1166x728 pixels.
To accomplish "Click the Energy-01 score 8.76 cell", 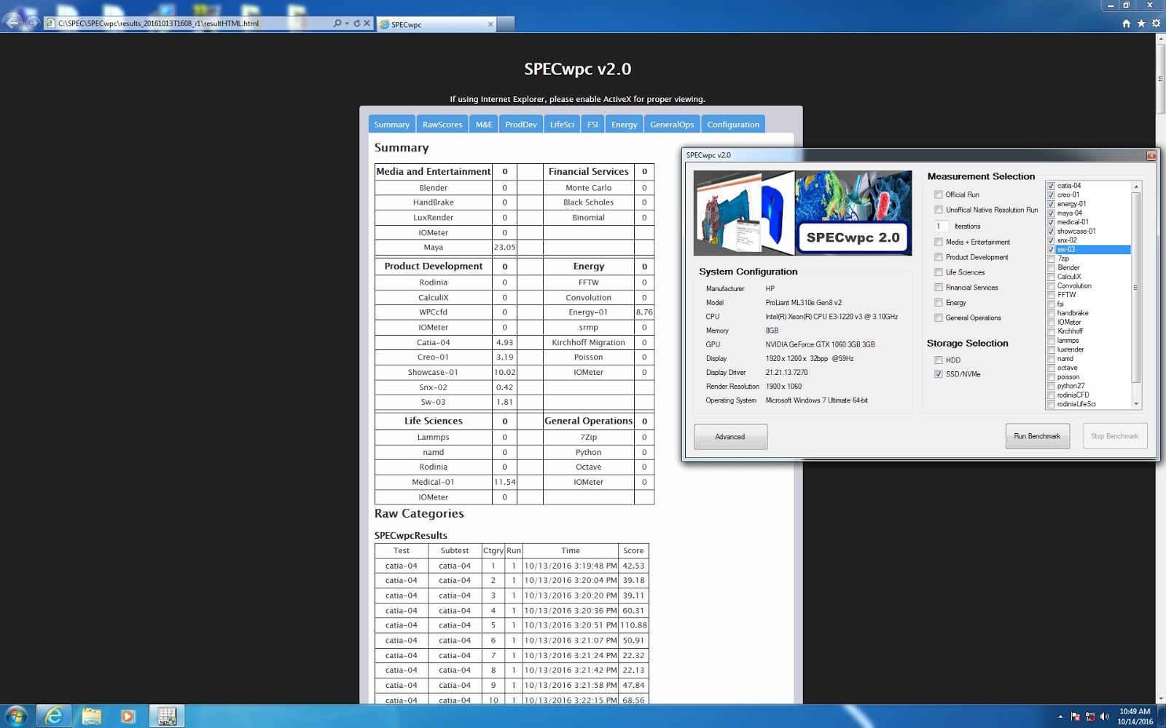I will click(644, 312).
